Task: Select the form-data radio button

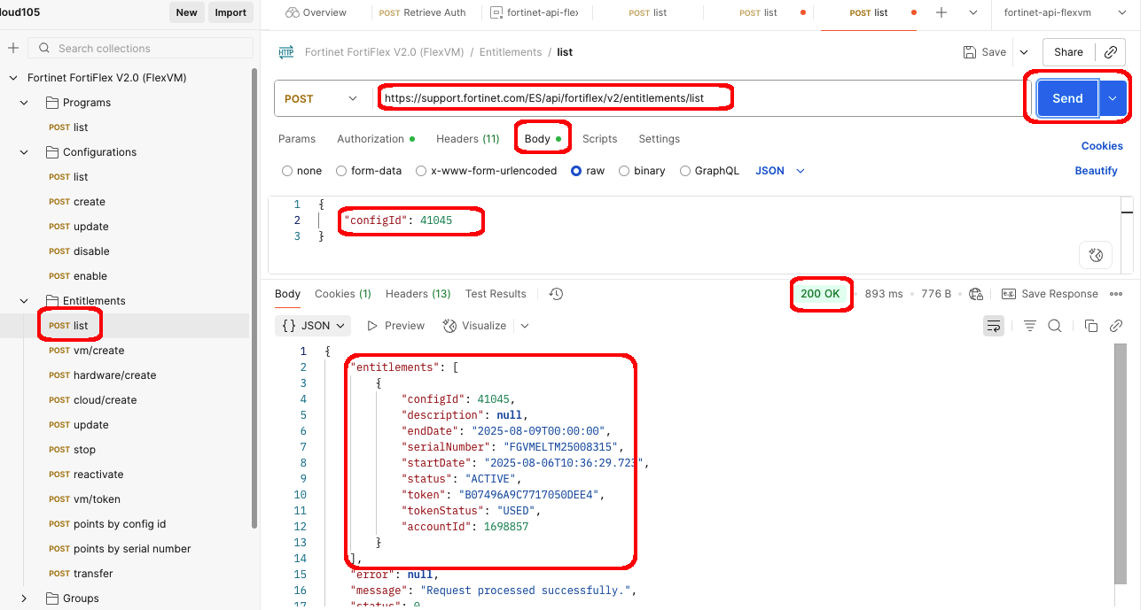Action: tap(341, 171)
